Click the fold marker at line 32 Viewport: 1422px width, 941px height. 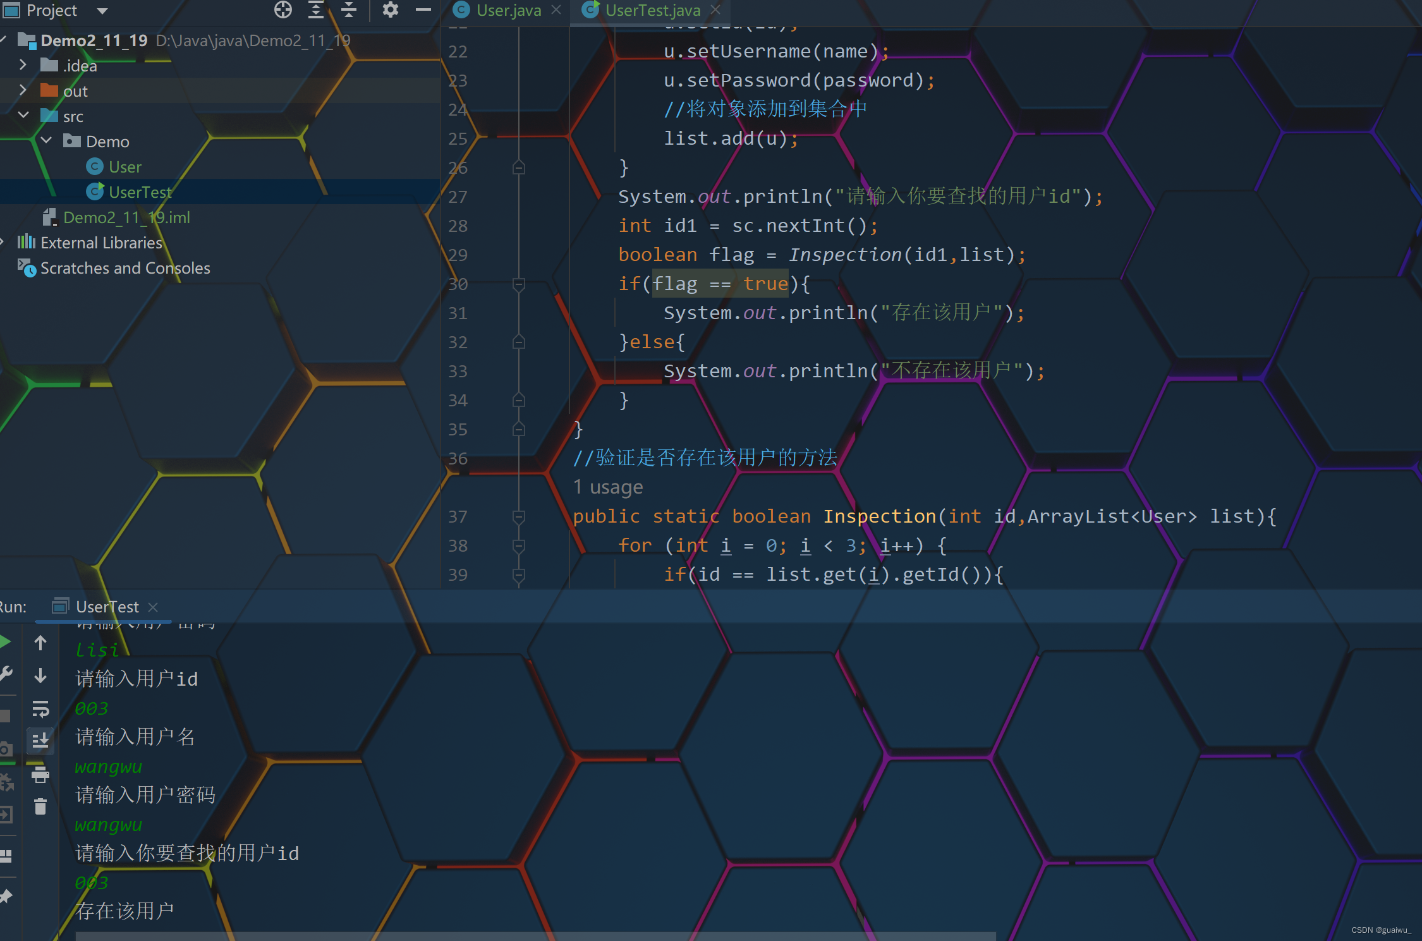tap(519, 343)
